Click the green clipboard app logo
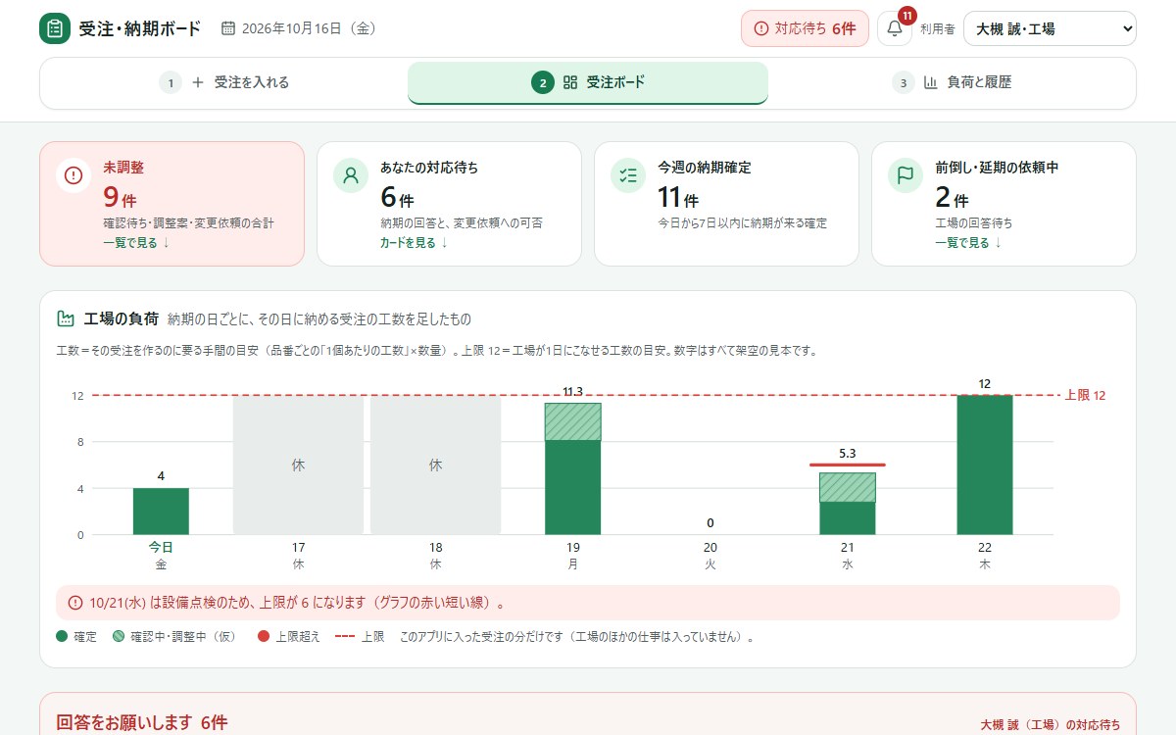Image resolution: width=1176 pixels, height=735 pixels. click(55, 28)
